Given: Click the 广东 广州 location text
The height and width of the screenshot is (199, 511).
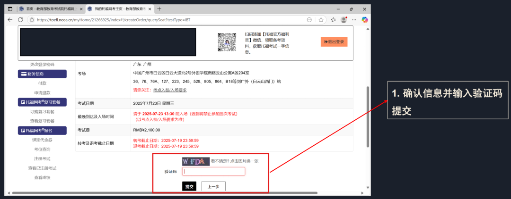Looking at the screenshot, I should 143,65.
